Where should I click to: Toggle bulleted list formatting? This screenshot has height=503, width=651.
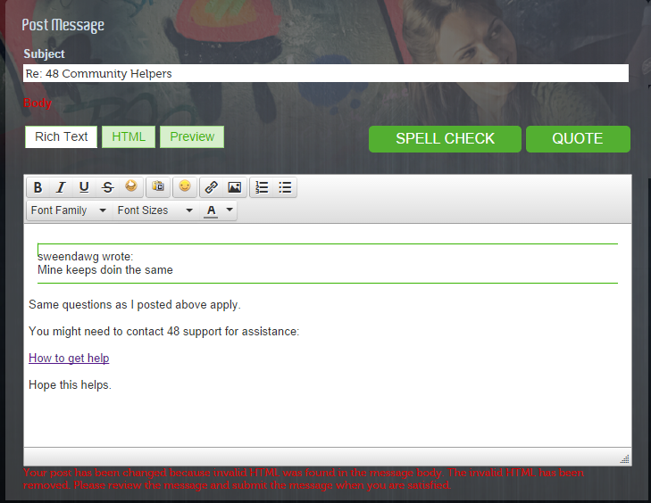pyautogui.click(x=285, y=187)
